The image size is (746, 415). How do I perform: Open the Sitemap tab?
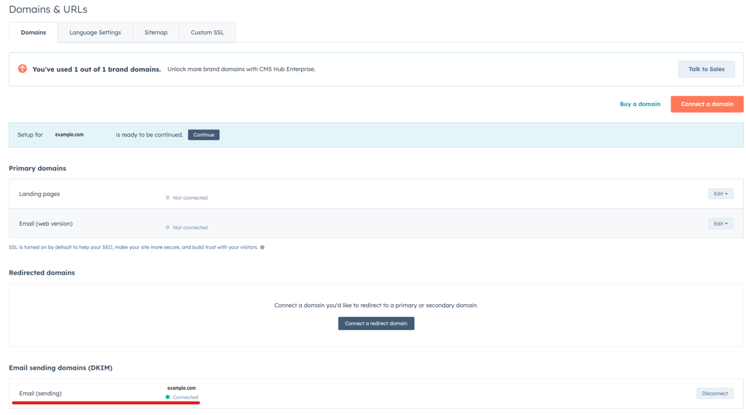[155, 32]
